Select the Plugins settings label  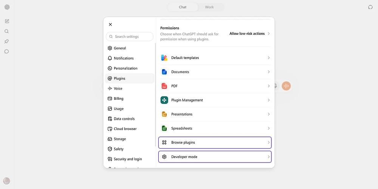119,78
